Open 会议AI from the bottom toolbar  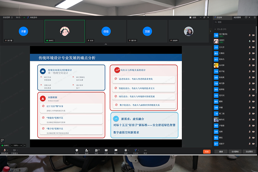[x=135, y=150]
